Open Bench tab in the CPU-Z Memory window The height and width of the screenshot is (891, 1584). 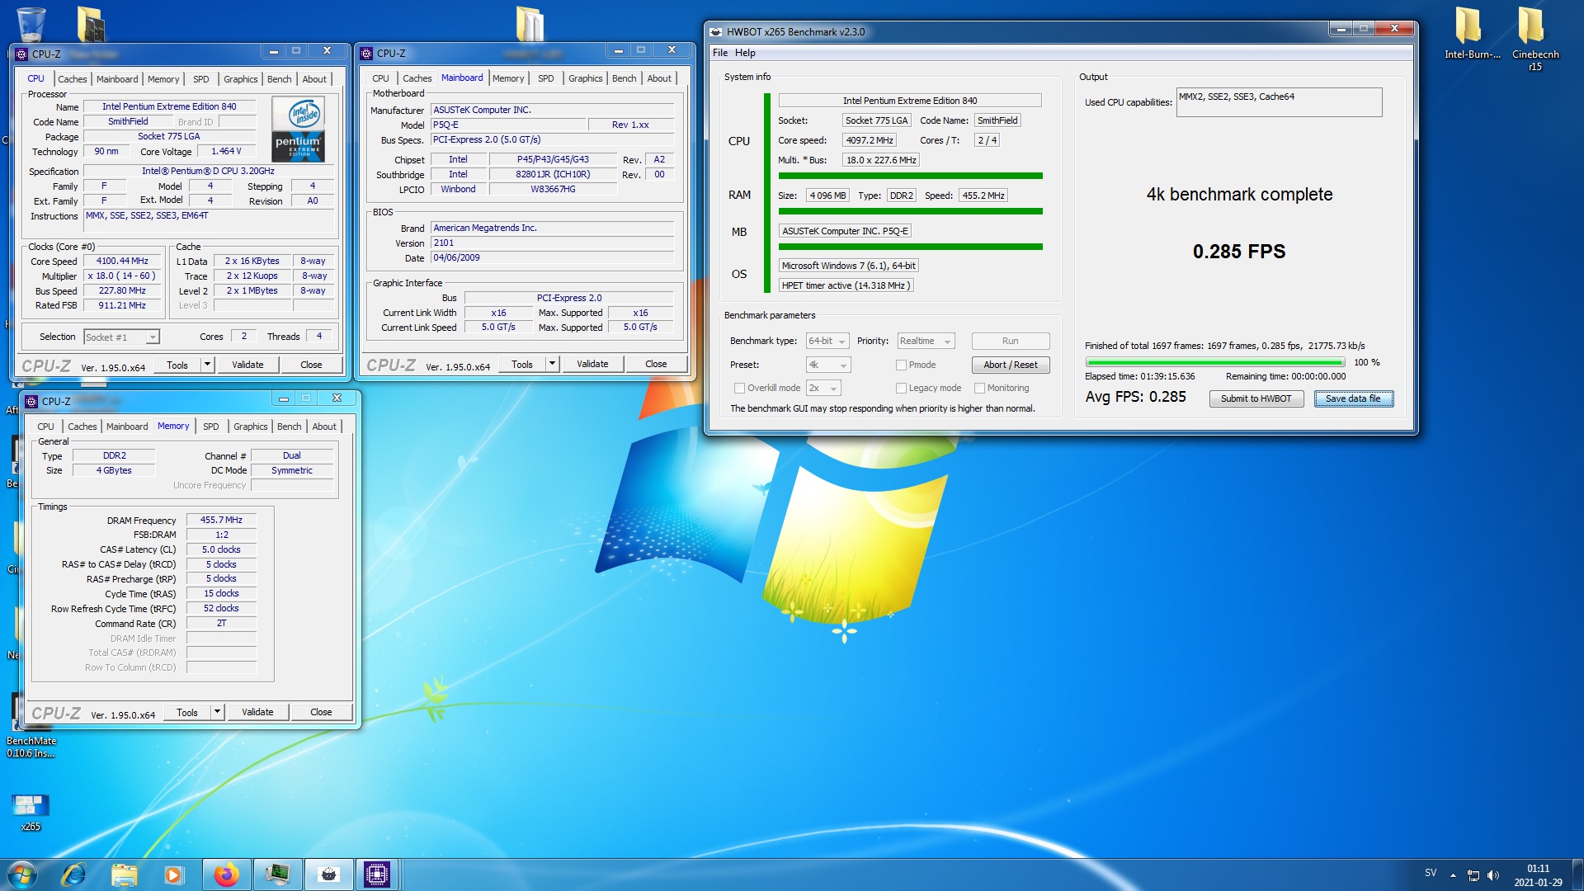[289, 427]
